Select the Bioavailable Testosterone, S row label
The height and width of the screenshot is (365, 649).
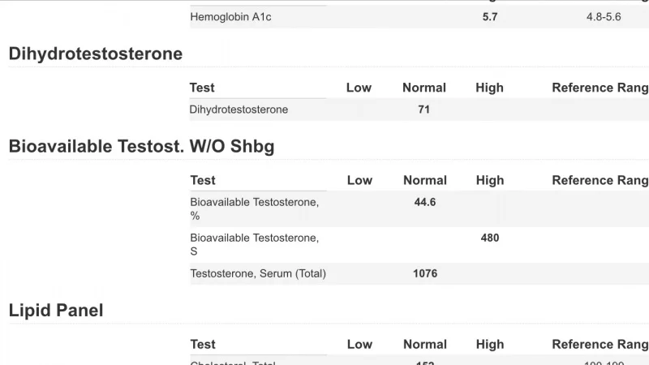(255, 245)
